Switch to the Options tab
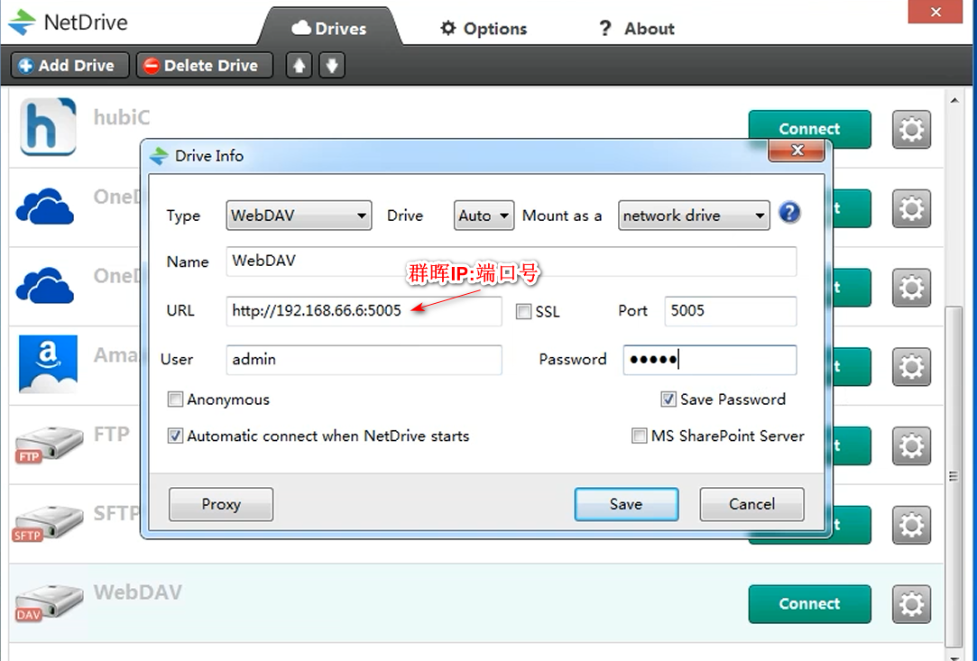977x661 pixels. point(484,29)
